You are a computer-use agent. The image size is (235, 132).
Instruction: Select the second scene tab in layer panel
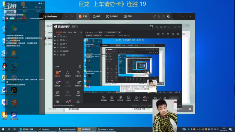(65, 32)
